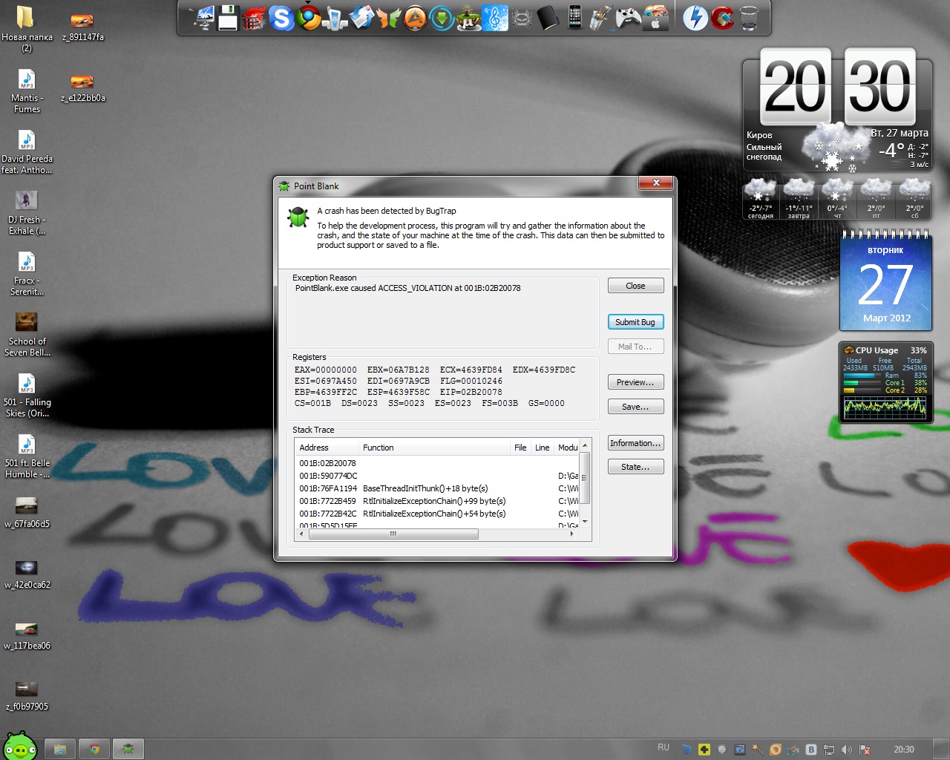Open the Recycle Bin dock icon

(749, 18)
